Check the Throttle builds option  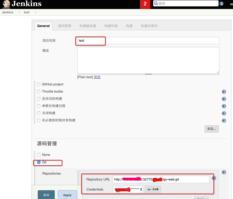[39, 92]
